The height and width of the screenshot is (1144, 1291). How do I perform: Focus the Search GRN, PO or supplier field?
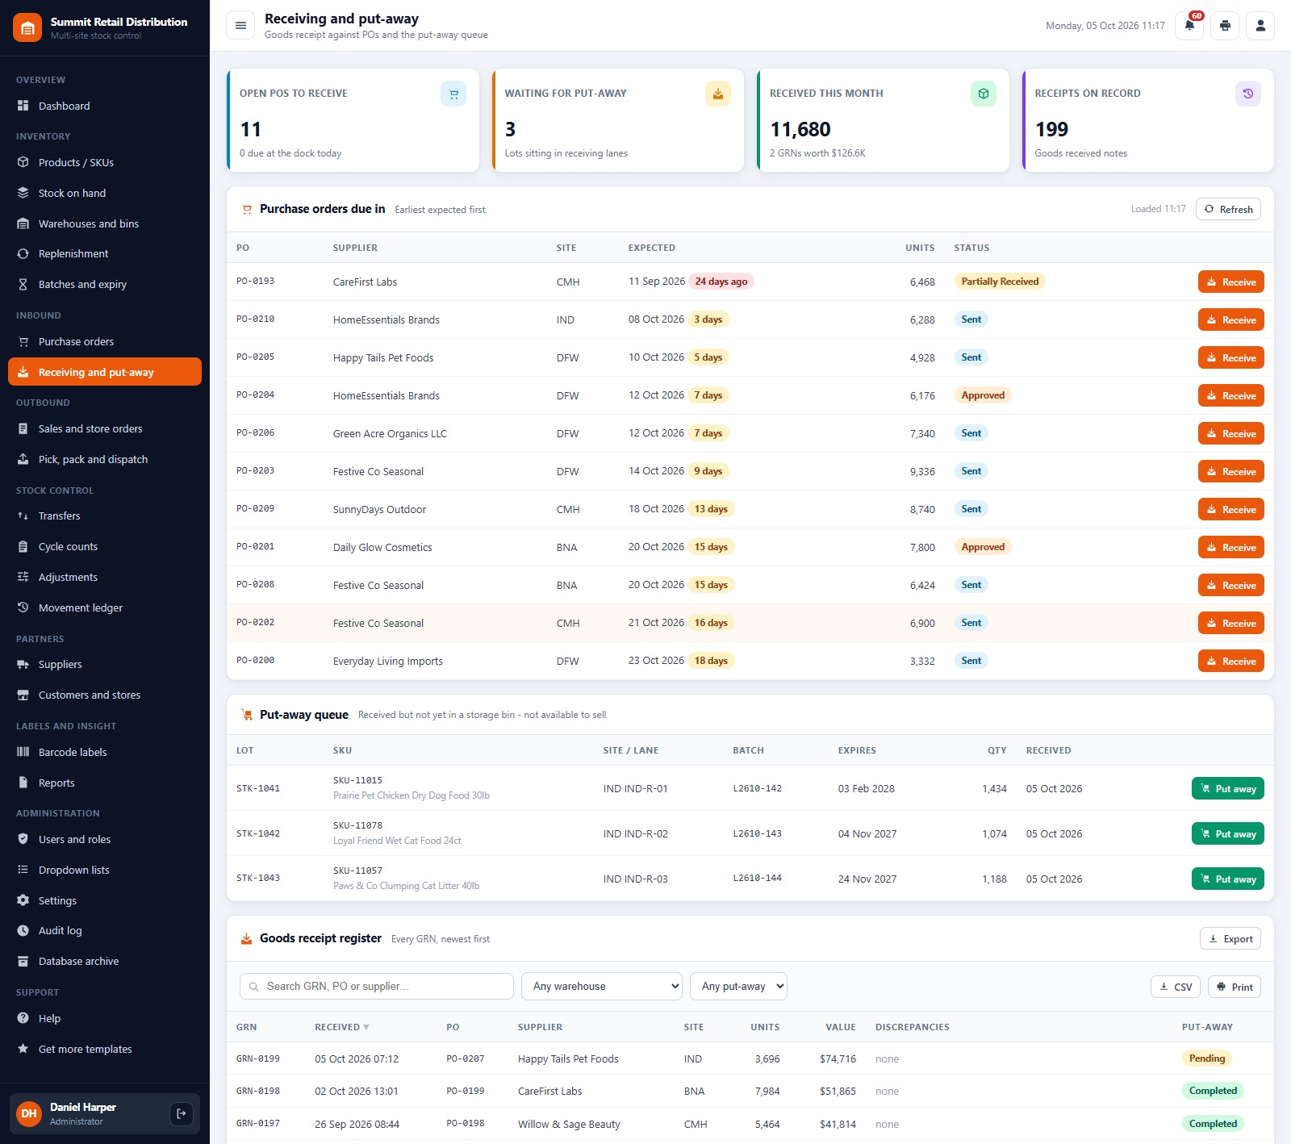[377, 986]
